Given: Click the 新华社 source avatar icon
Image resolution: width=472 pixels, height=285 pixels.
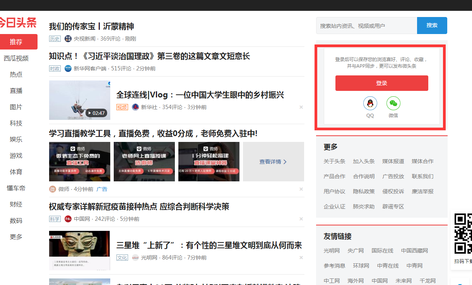Looking at the screenshot, I should pyautogui.click(x=135, y=107).
